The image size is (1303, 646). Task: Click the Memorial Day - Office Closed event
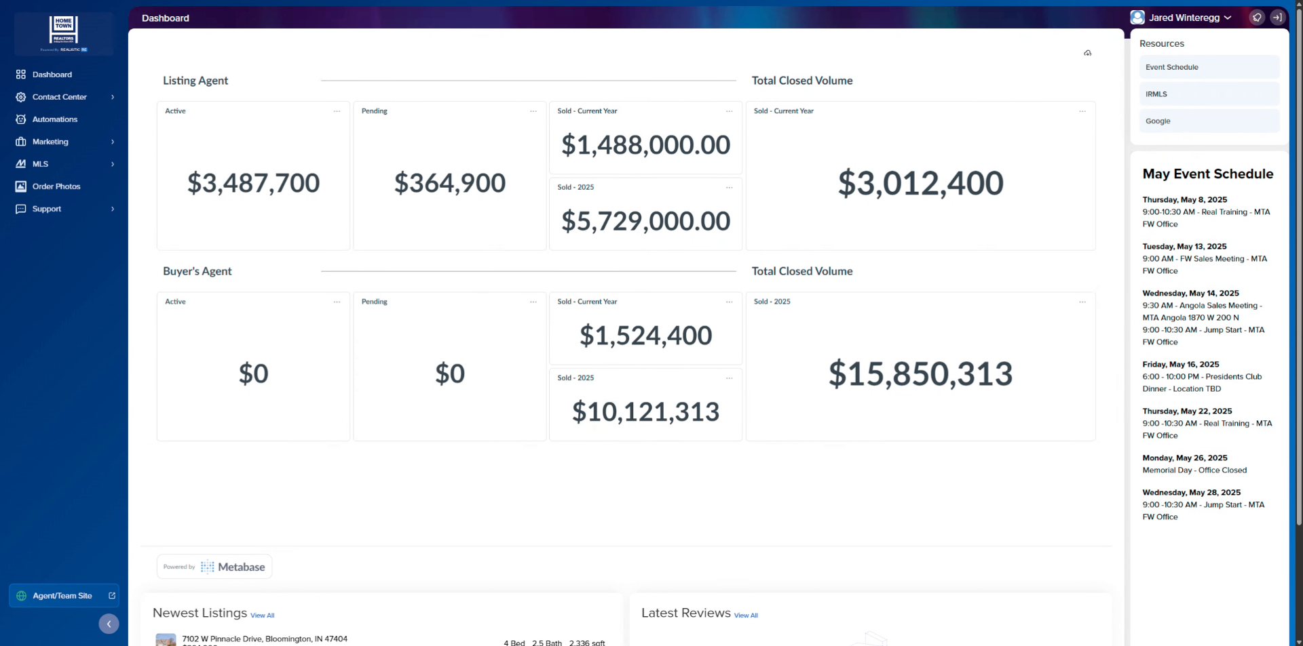(x=1194, y=470)
